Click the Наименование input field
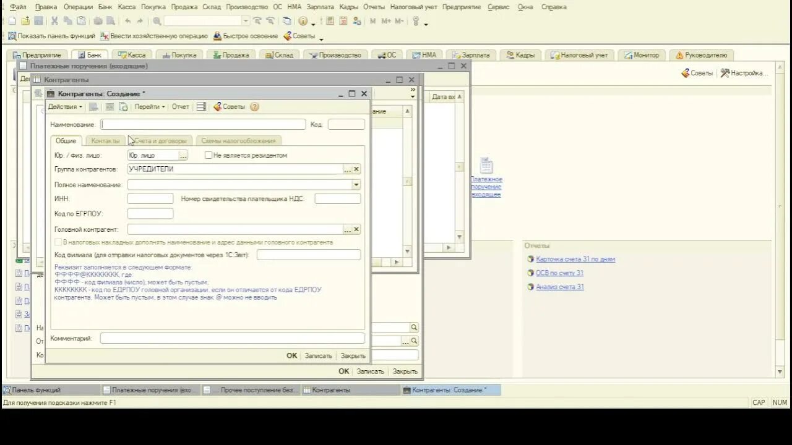The image size is (792, 445). (x=203, y=124)
